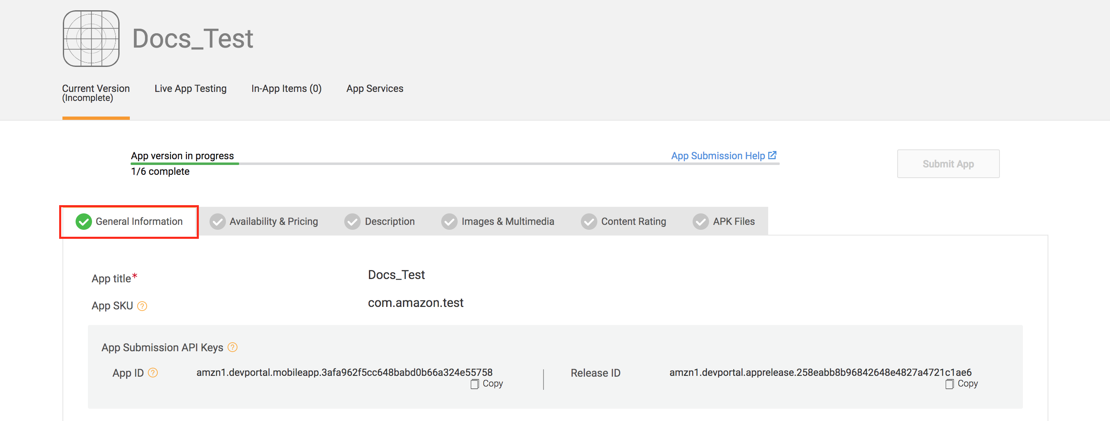Click the app version progress bar

tap(455, 164)
